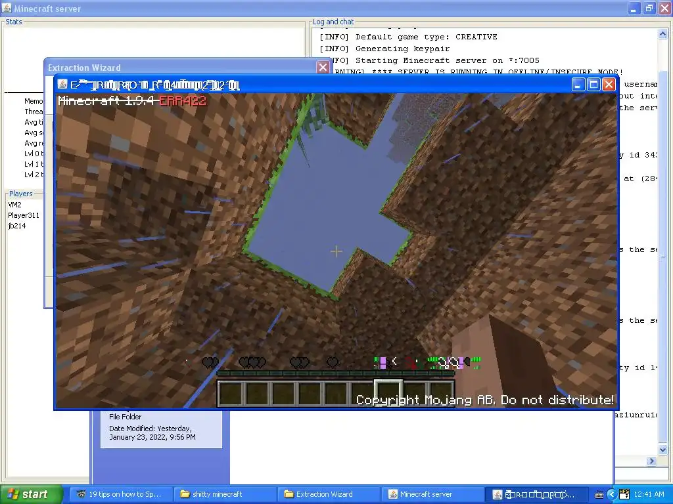673x504 pixels.
Task: Switch to Minecraft server taskbar button
Action: click(x=432, y=494)
